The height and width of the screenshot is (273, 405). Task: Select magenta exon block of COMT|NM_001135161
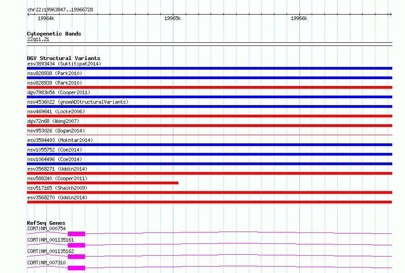[76, 245]
